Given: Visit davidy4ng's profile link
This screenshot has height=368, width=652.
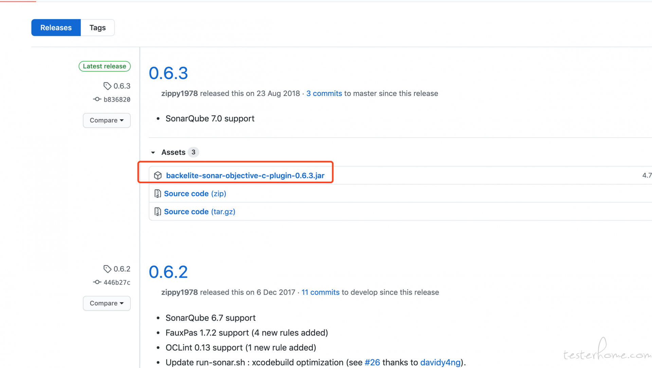Looking at the screenshot, I should pos(440,362).
